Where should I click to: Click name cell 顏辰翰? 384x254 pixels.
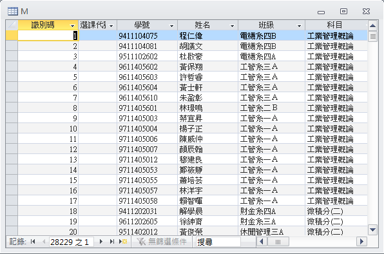(207, 149)
